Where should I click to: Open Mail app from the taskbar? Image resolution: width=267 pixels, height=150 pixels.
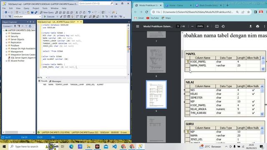(x=106, y=146)
